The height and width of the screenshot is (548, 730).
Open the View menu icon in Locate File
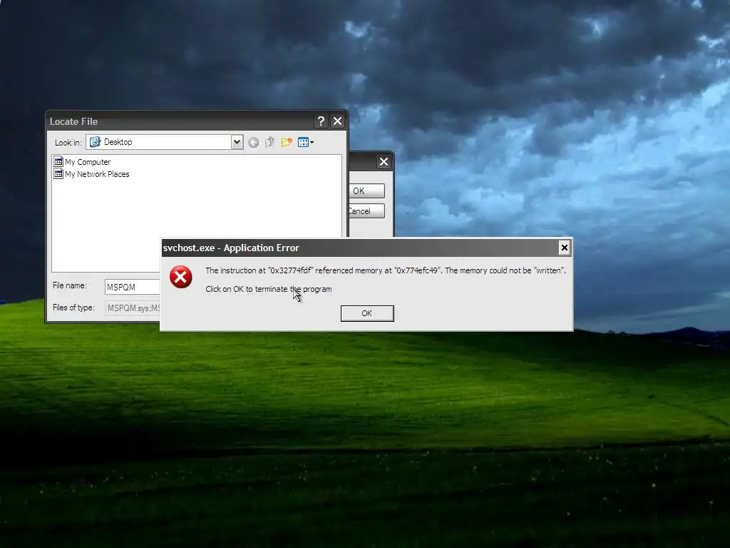point(305,142)
